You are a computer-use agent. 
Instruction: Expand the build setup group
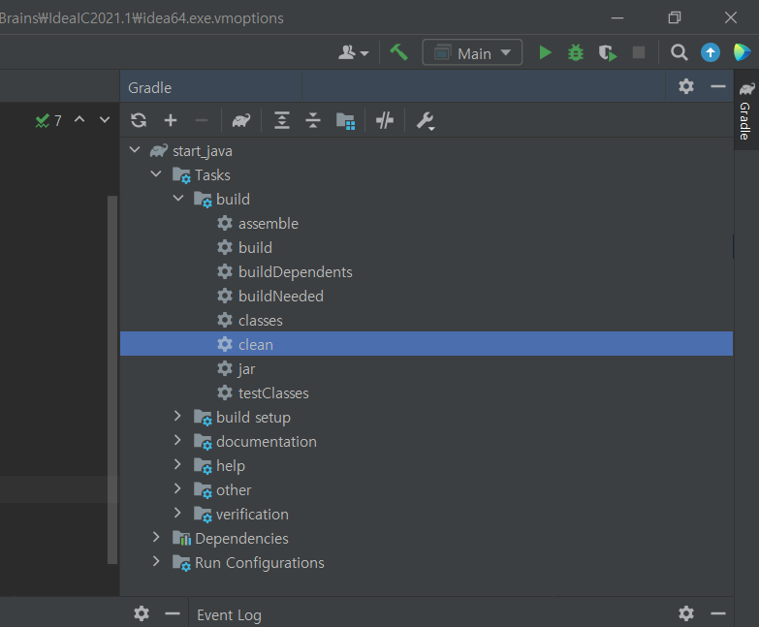(x=177, y=416)
